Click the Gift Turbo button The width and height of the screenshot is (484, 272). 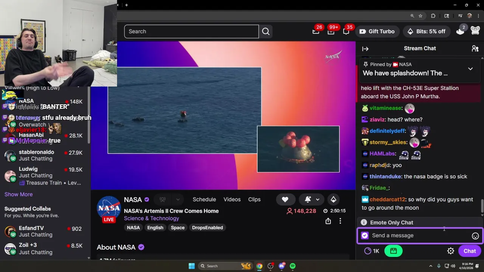pyautogui.click(x=377, y=31)
